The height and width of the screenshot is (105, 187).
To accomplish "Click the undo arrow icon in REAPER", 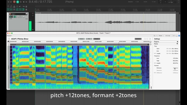I will 20,6.
